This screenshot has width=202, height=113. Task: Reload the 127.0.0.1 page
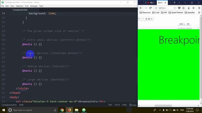(150, 8)
